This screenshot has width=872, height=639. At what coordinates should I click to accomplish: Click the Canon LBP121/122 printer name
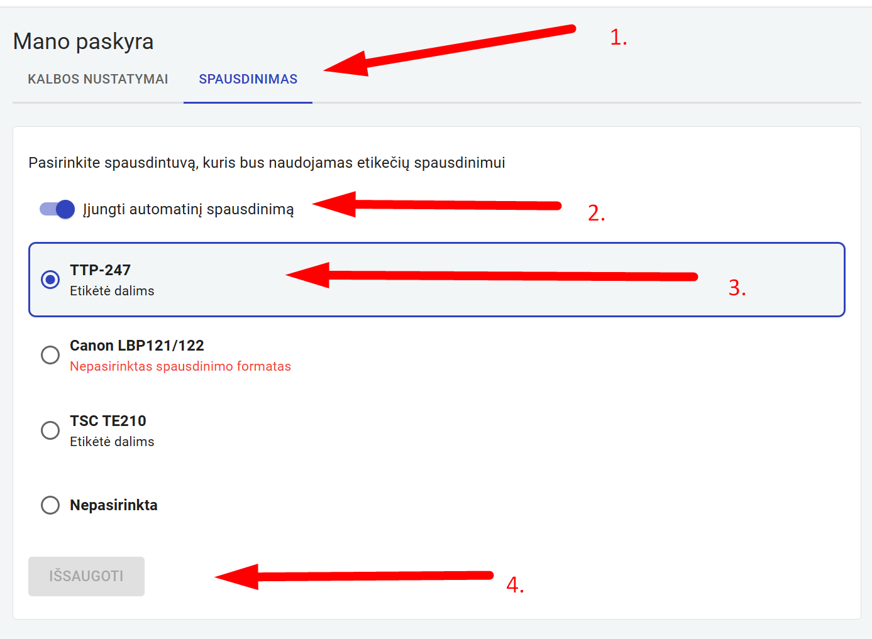[137, 346]
